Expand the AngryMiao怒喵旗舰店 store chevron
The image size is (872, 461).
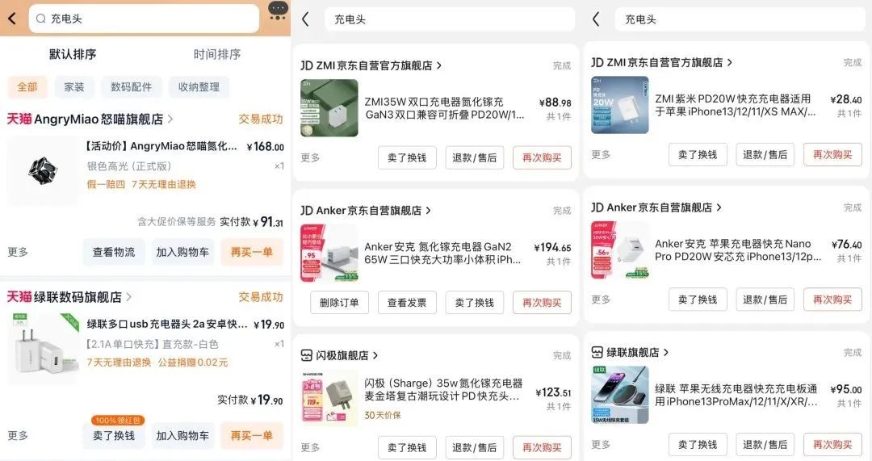pos(170,119)
